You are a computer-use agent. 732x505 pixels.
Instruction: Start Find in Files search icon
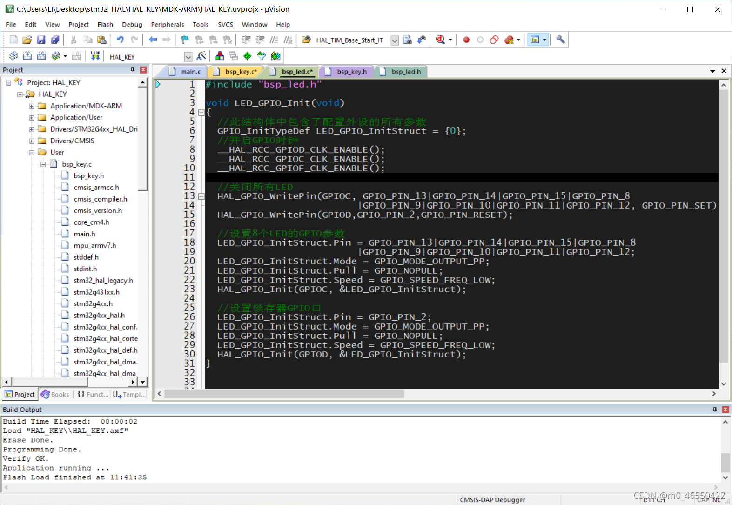point(408,40)
